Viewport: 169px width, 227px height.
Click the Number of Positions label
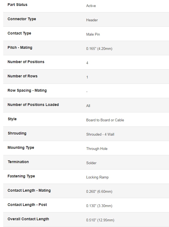[26, 62]
